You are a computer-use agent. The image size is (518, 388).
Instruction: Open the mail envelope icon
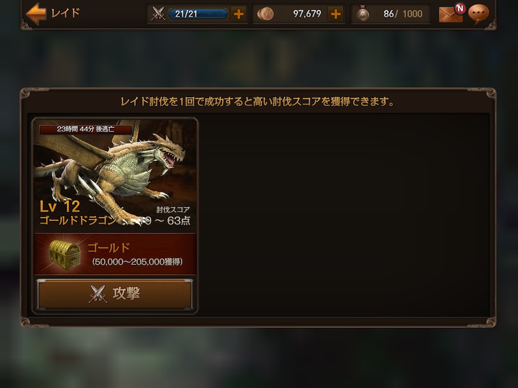(x=450, y=14)
